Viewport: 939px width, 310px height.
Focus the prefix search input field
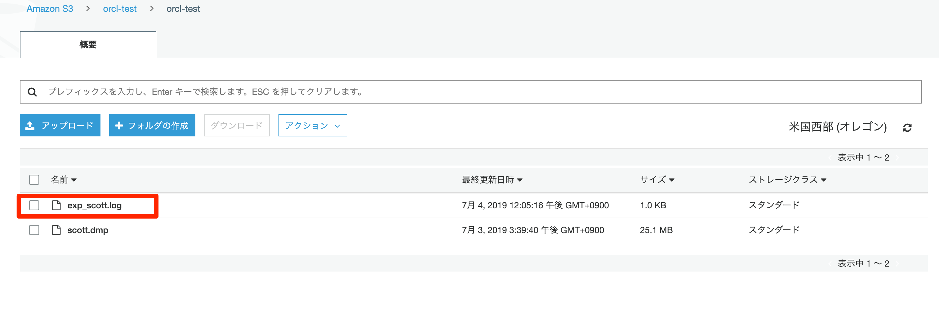[474, 92]
